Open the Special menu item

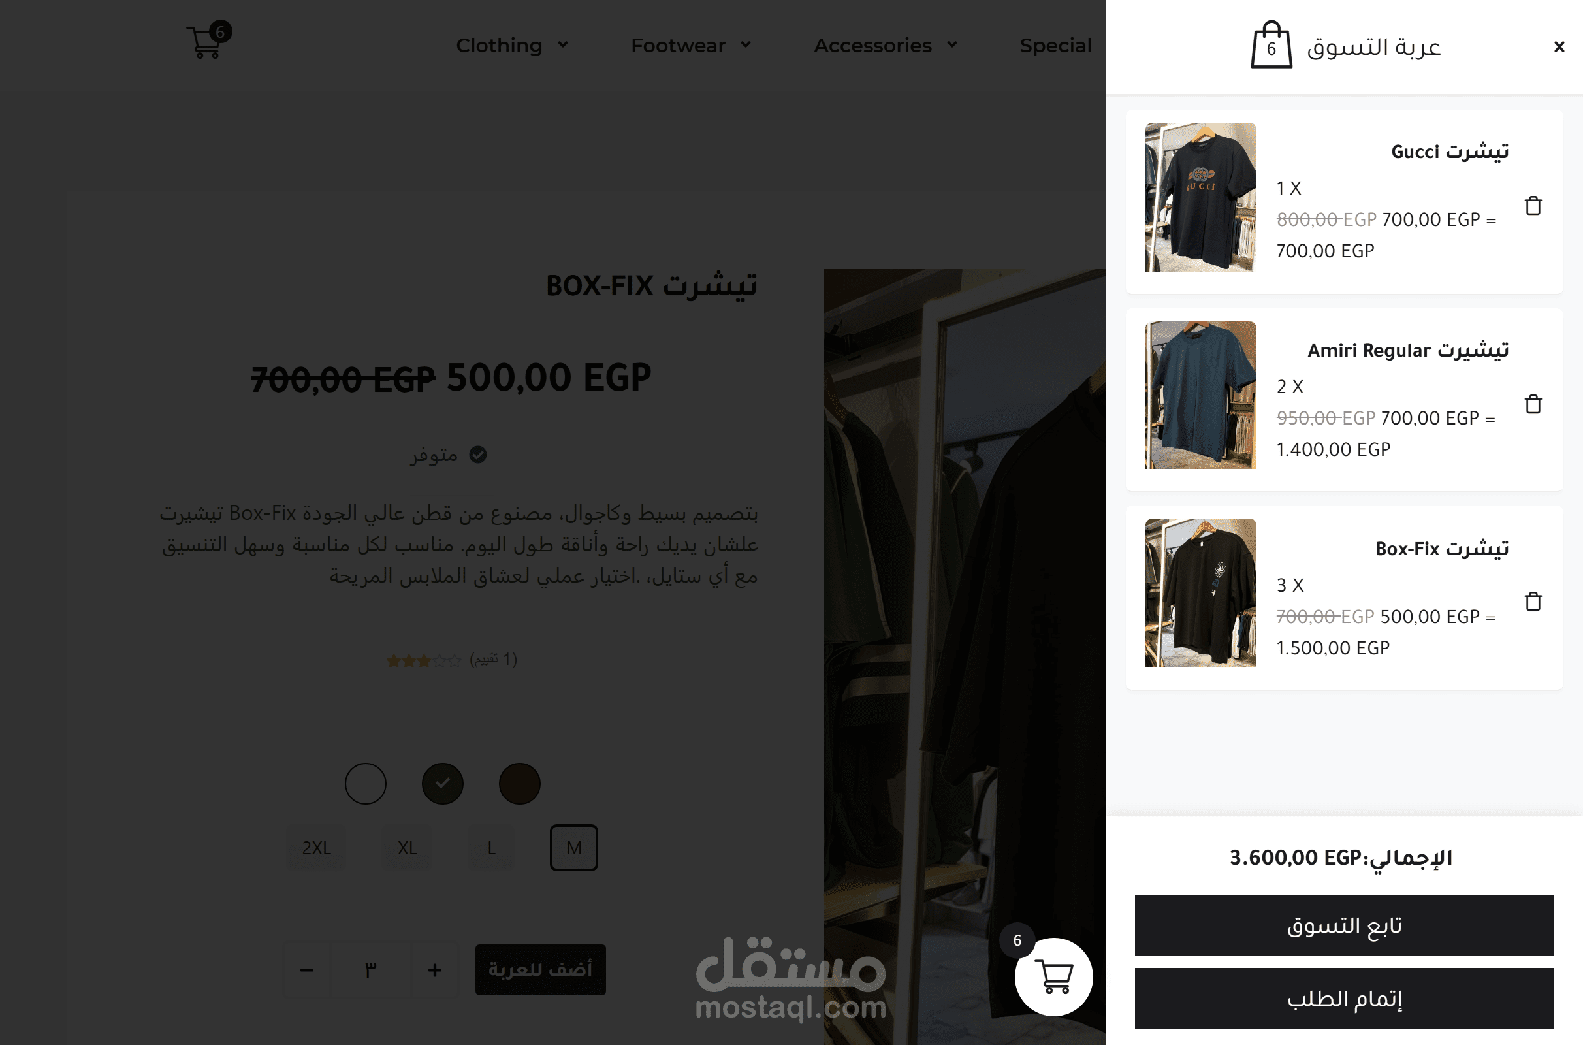tap(1055, 45)
